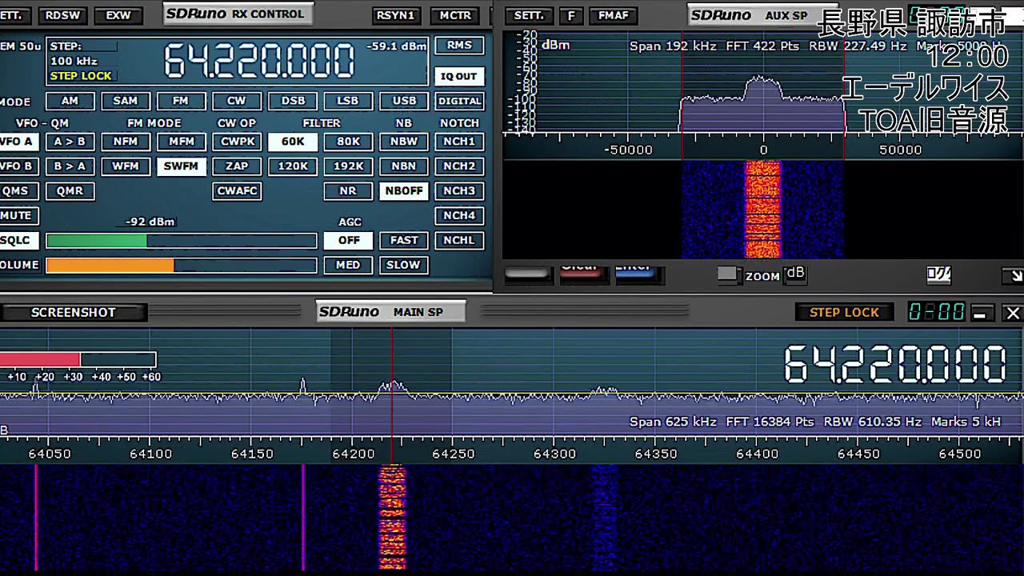Screen dimensions: 1024x576
Task: Click the FMAF button
Action: coord(614,15)
